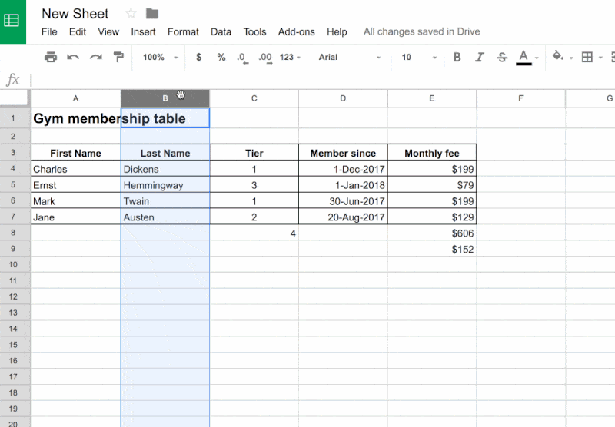
Task: Click the Undo arrow
Action: click(x=73, y=58)
